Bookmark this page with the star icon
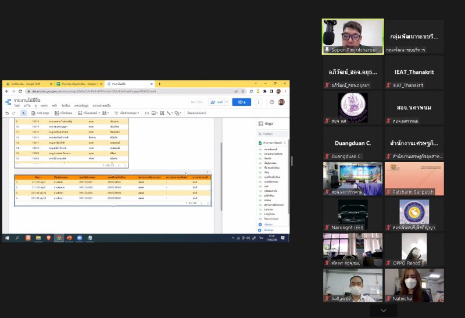This screenshot has width=465, height=318. point(243,91)
